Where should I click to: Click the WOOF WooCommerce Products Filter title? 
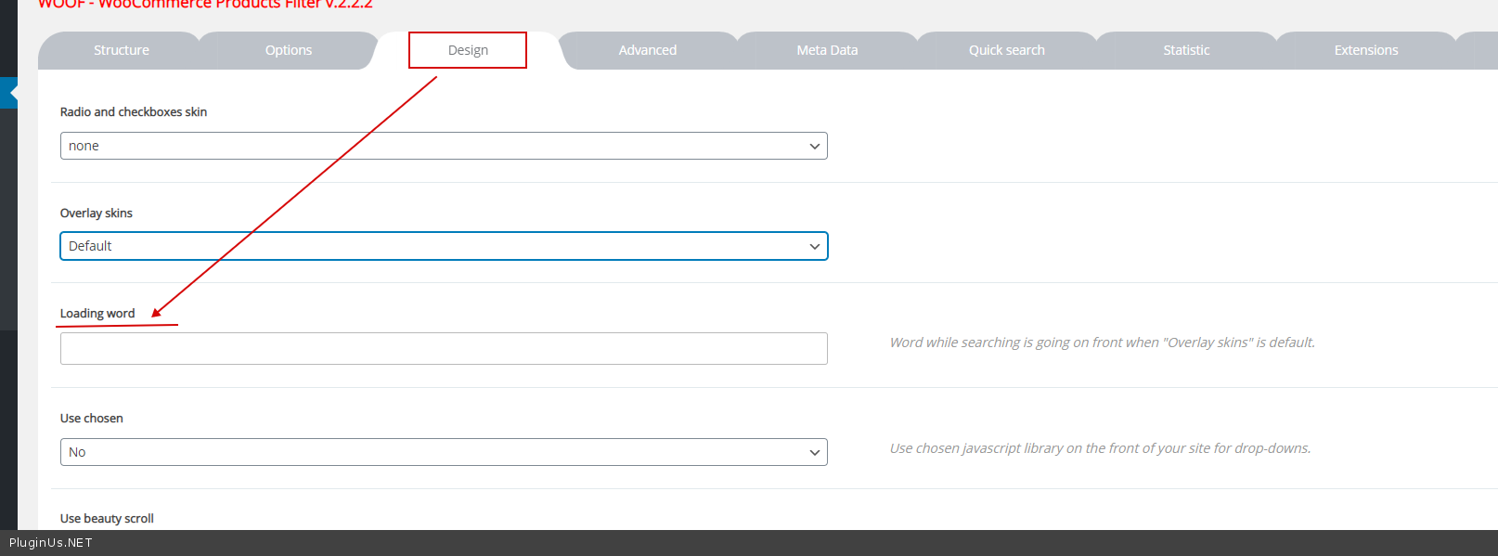coord(204,5)
